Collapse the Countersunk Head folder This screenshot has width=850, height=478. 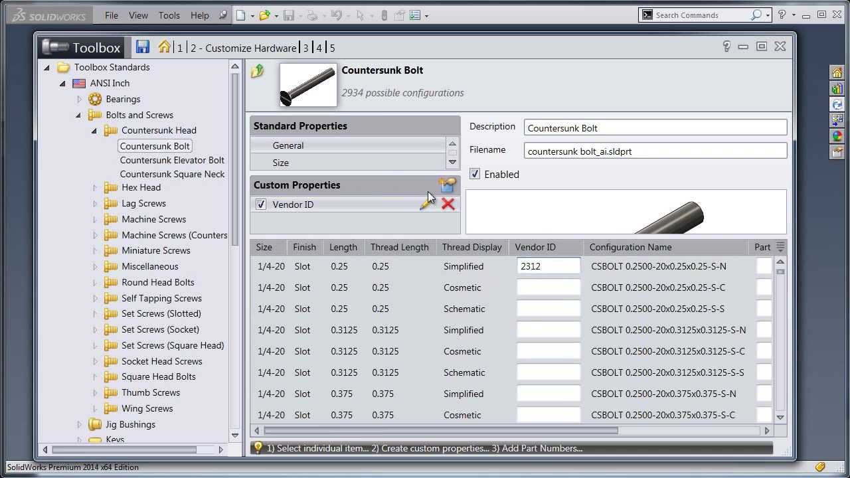tap(94, 131)
